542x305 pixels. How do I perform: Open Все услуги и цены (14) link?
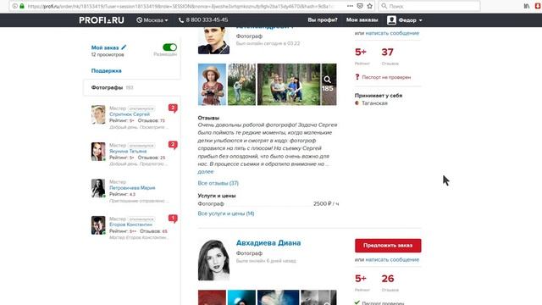pos(226,213)
